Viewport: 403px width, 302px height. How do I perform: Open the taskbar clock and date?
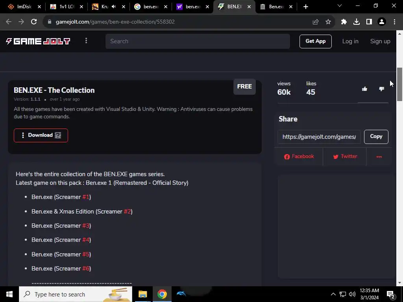pos(369,294)
